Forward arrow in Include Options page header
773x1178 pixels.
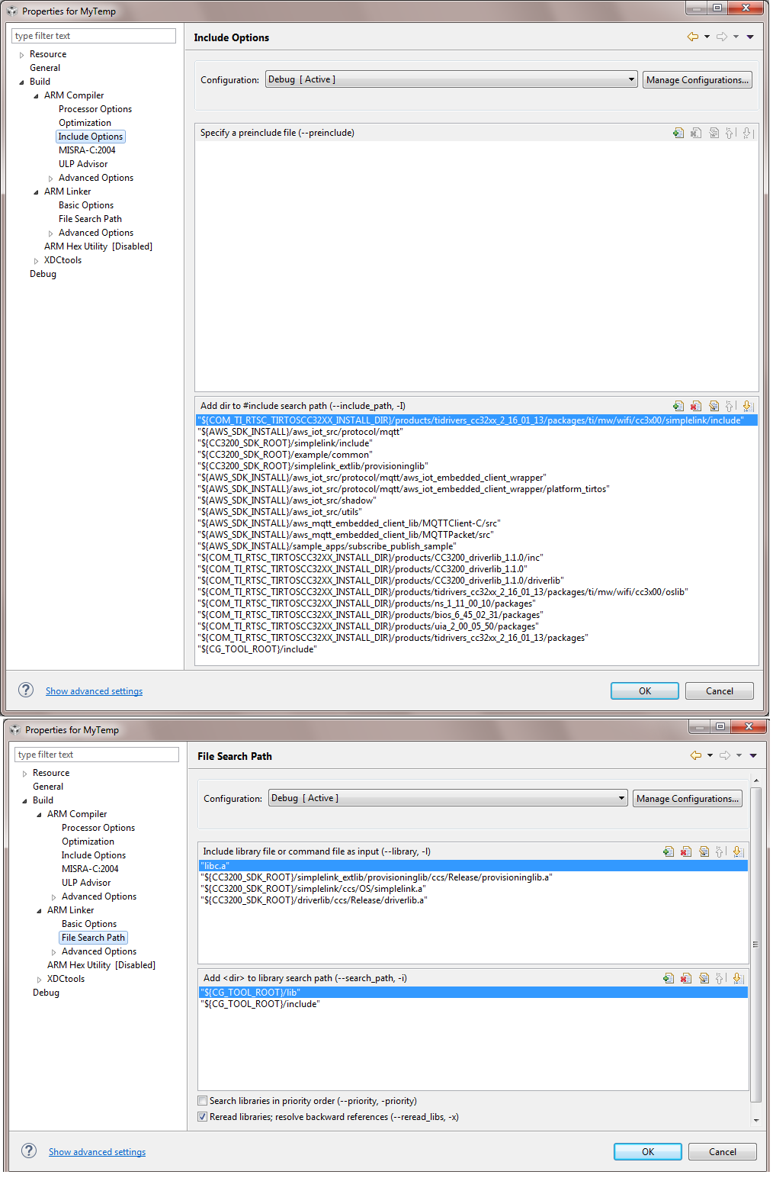coord(721,37)
